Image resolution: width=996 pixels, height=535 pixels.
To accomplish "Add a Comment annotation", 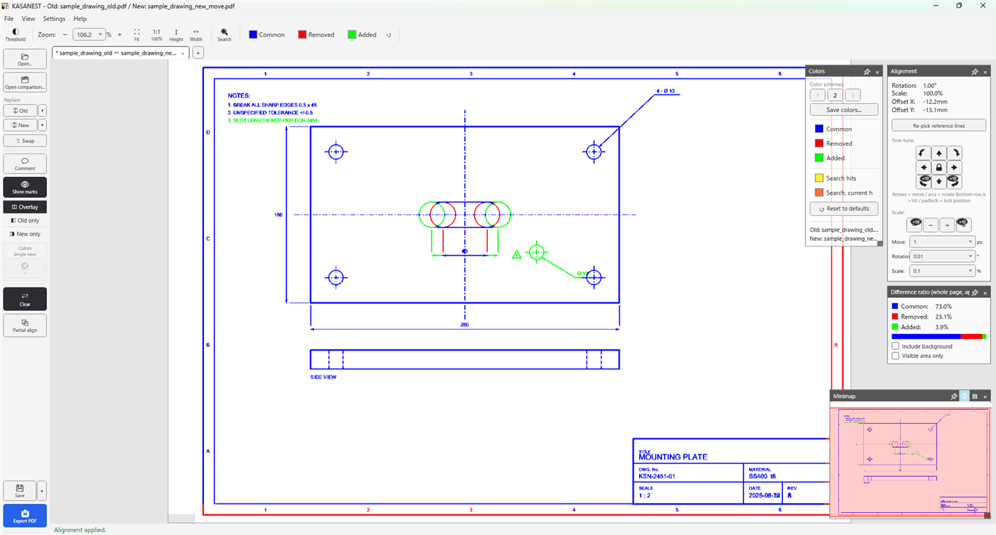I will [25, 163].
